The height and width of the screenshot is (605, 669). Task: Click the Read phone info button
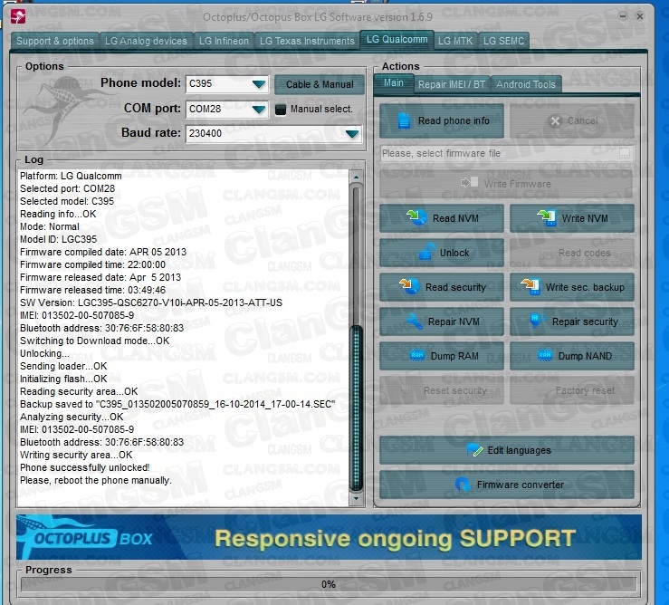click(x=442, y=120)
